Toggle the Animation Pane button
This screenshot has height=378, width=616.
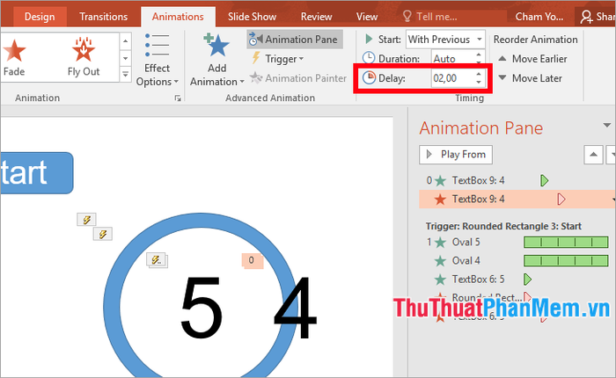[x=295, y=40]
